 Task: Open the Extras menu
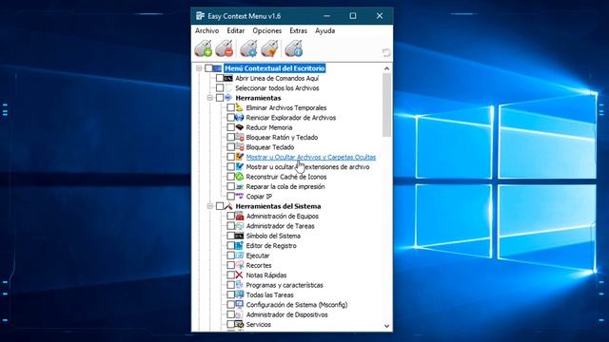[298, 30]
